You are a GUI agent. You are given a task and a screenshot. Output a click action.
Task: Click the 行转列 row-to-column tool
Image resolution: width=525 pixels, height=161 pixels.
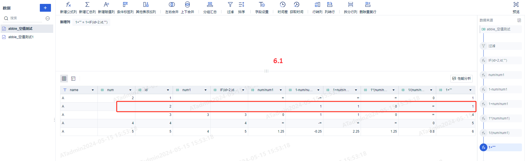click(317, 8)
